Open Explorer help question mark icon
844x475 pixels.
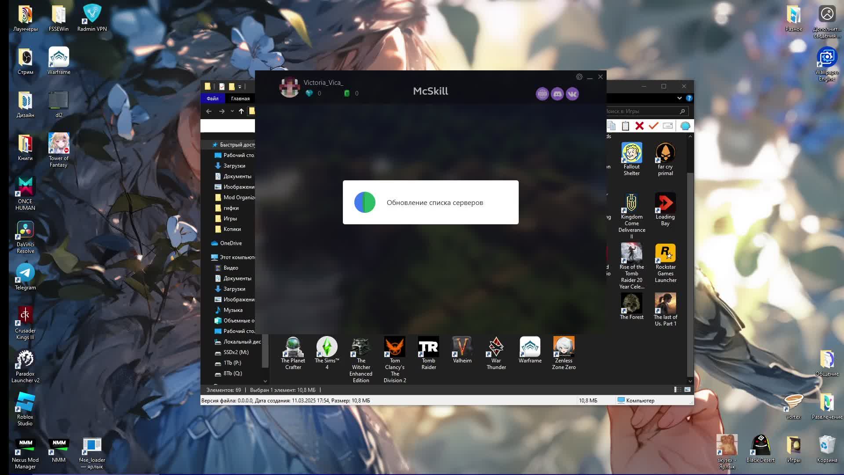click(689, 98)
